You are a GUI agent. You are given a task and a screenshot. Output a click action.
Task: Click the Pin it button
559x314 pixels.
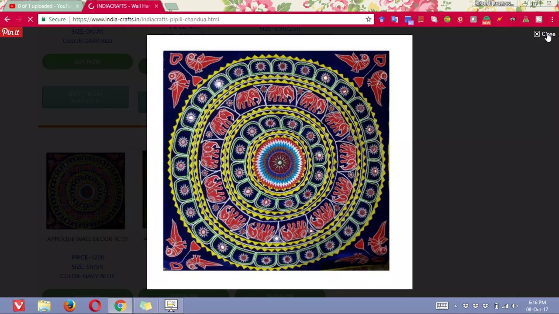[11, 32]
